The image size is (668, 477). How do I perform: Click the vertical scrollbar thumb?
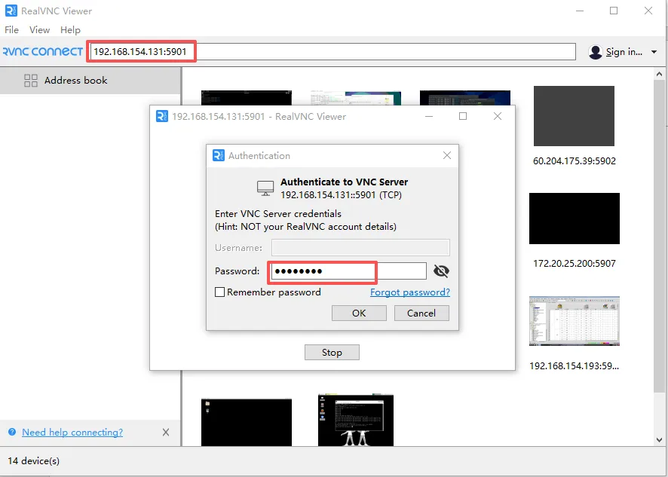pos(659,237)
